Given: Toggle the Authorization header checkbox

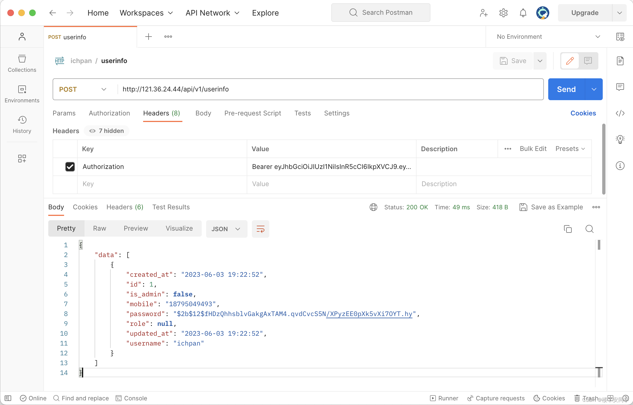Looking at the screenshot, I should pos(70,166).
